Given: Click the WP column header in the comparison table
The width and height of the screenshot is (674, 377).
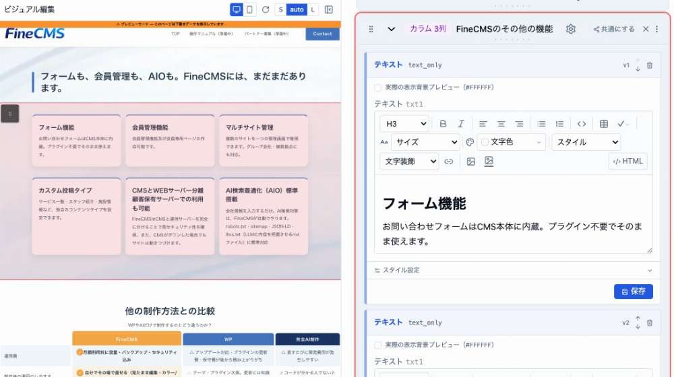Looking at the screenshot, I should coord(228,339).
